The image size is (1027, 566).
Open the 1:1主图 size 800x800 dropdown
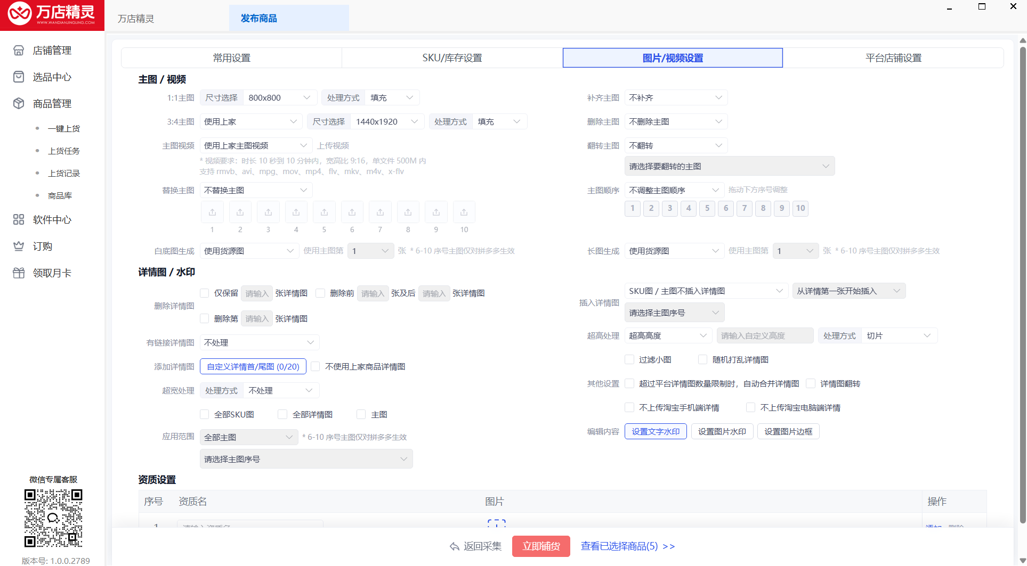pos(280,97)
